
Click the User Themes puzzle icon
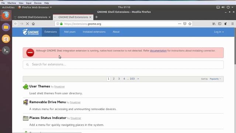[25, 86]
